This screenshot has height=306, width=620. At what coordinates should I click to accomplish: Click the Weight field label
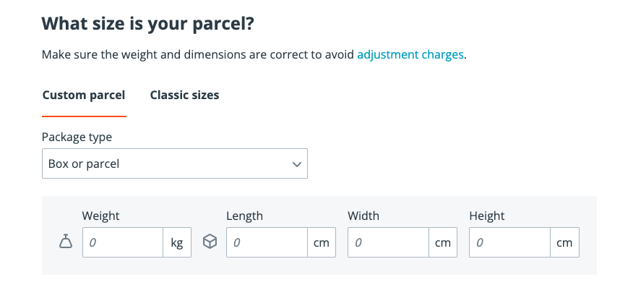[x=101, y=216]
